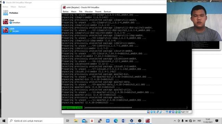
Task: Open network settings tray icon
Action: click(x=190, y=121)
